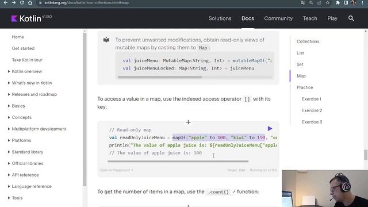Jump to Exercise 3 in outline
Viewport: 368px width, 207px height.
coord(312,122)
